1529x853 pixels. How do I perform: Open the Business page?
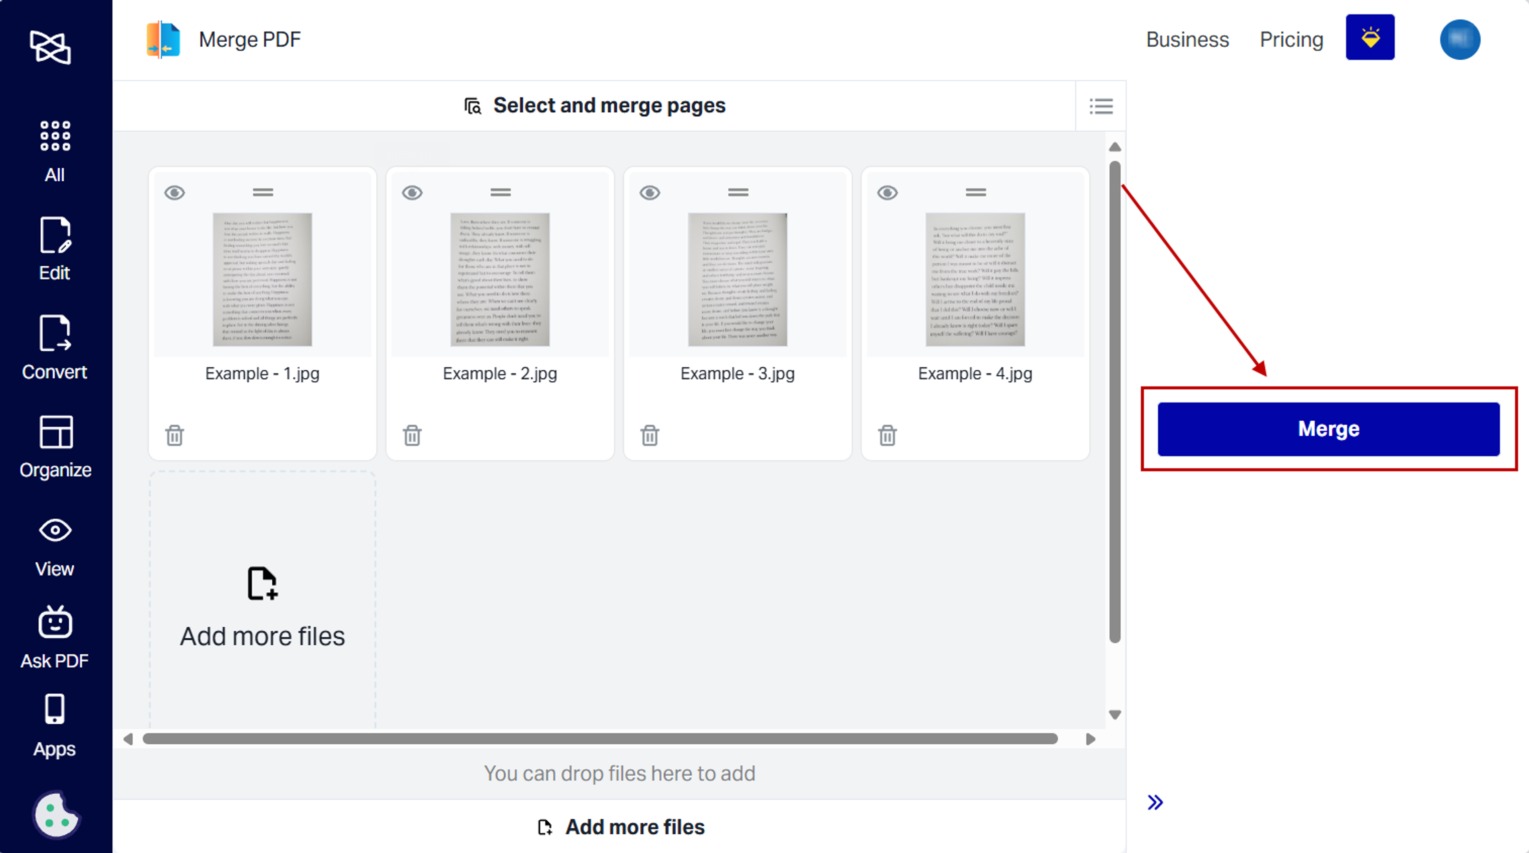point(1187,40)
